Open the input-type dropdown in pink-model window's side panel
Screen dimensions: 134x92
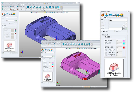49,53
